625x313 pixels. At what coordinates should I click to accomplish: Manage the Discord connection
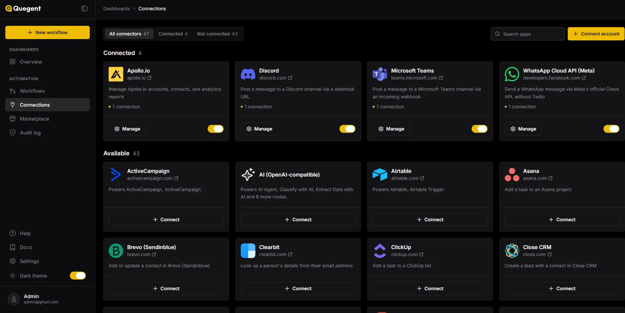pyautogui.click(x=259, y=129)
